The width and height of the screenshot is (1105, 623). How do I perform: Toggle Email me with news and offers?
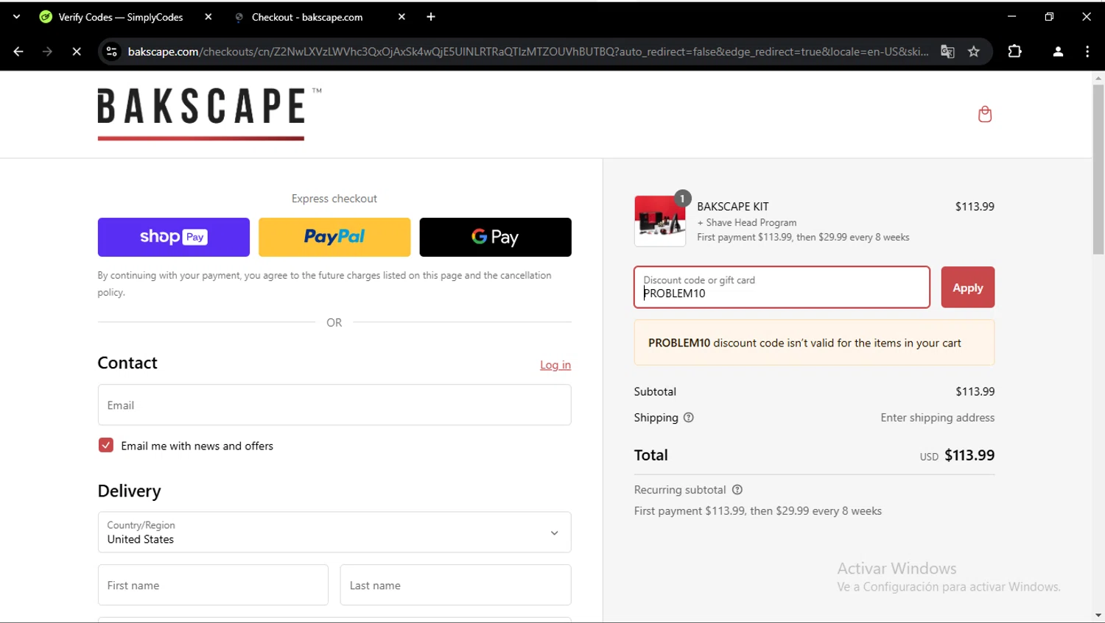(106, 446)
